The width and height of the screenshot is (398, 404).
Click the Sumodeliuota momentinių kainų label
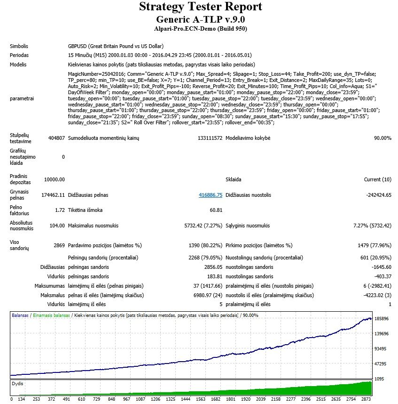pyautogui.click(x=103, y=138)
